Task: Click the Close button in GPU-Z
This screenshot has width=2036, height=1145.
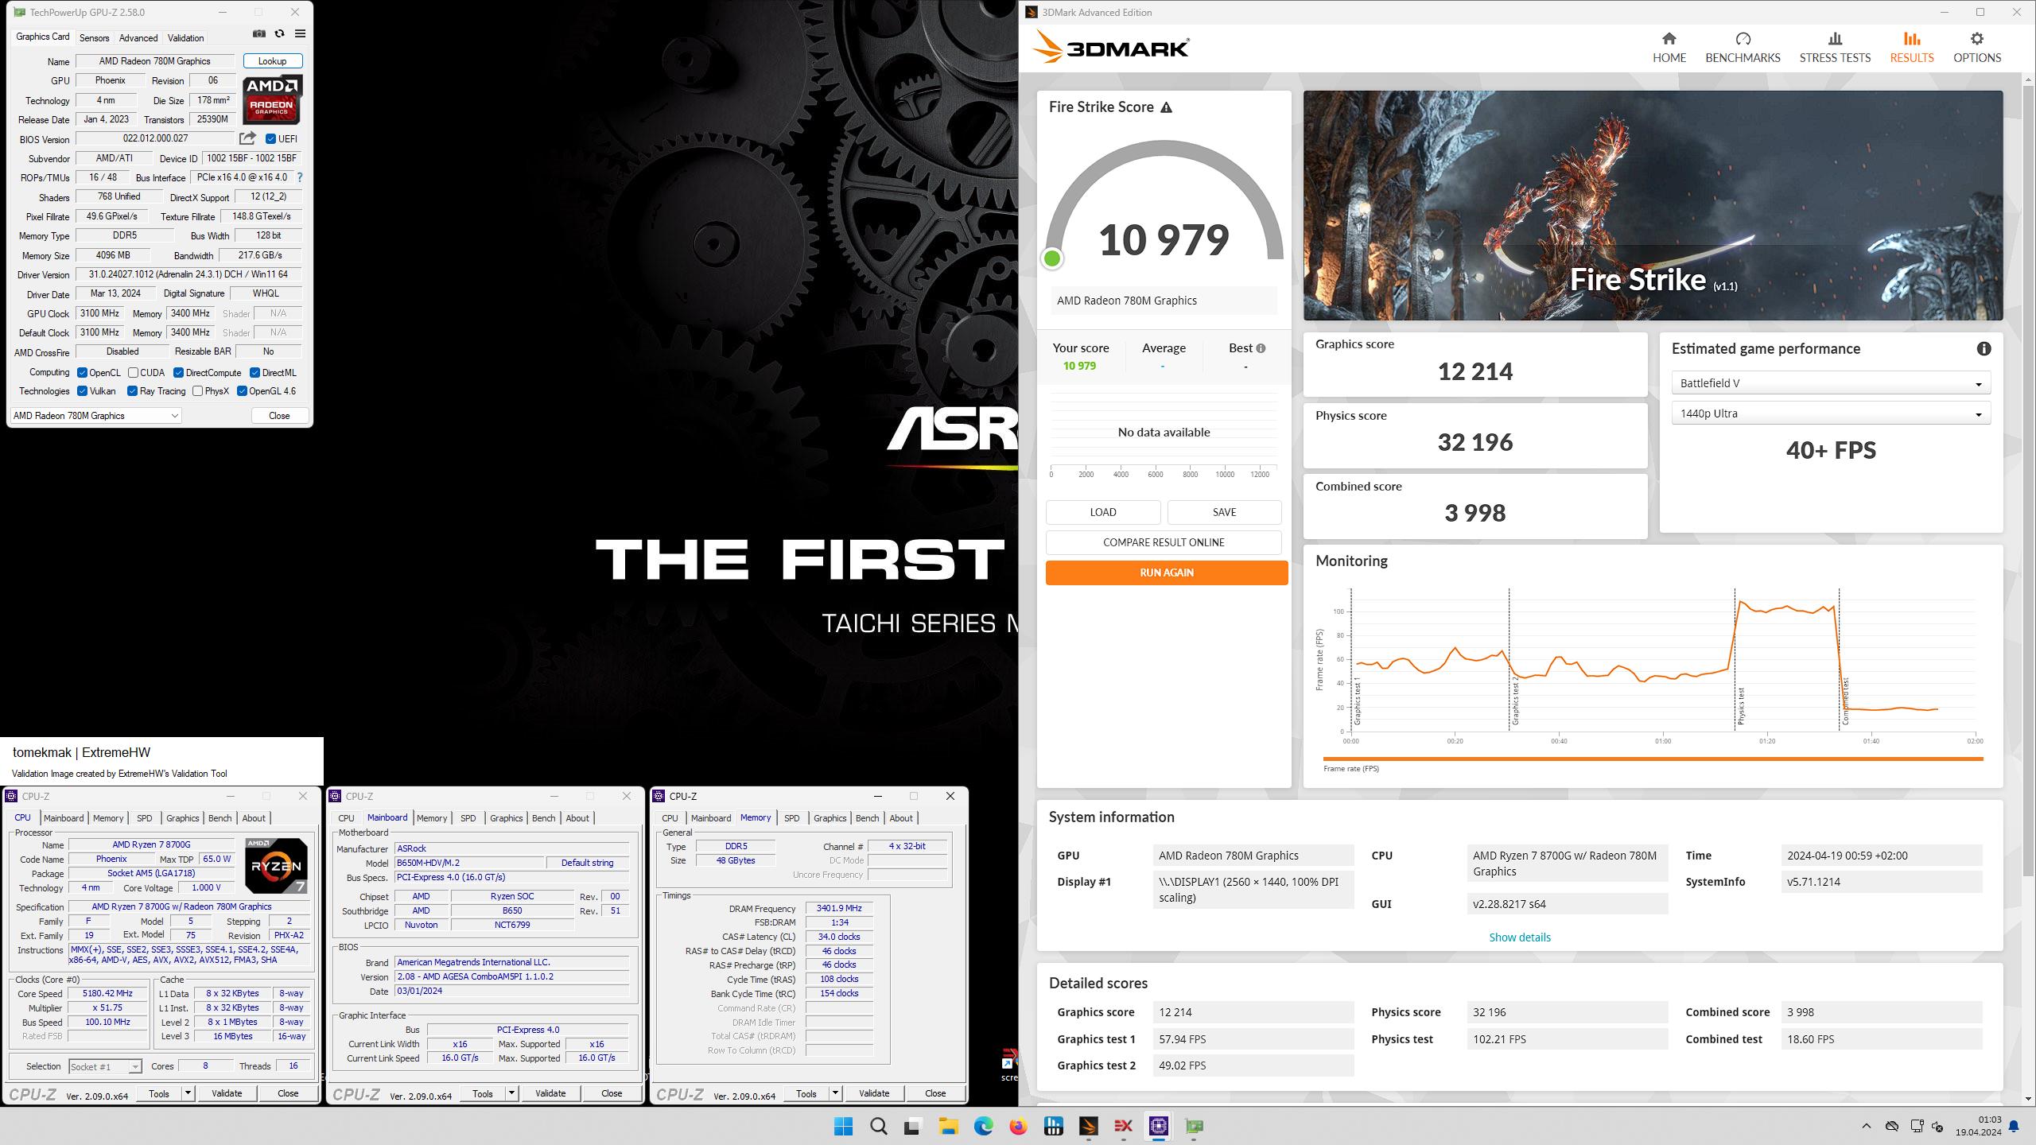Action: [279, 416]
